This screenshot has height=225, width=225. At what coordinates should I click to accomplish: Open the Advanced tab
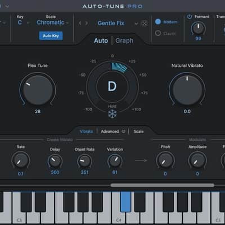pos(110,132)
